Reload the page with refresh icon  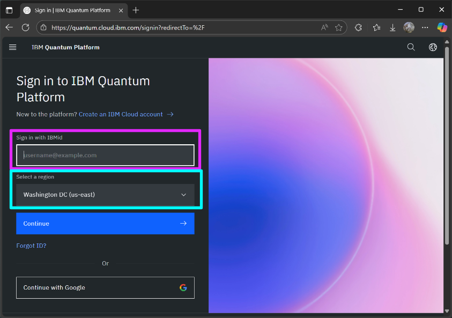(x=26, y=27)
